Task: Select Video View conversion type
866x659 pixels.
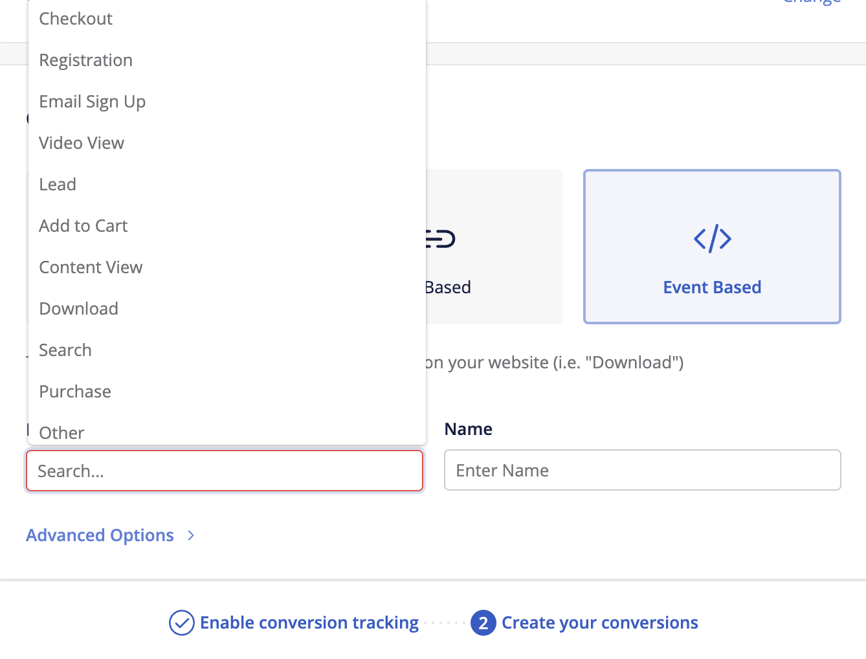Action: pyautogui.click(x=82, y=142)
